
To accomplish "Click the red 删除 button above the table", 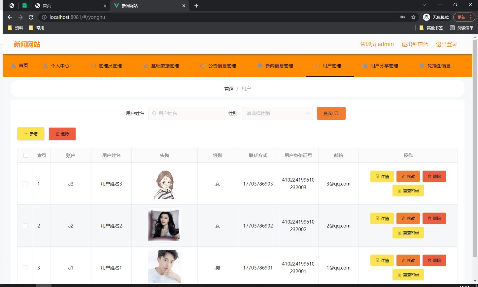I will pyautogui.click(x=62, y=134).
